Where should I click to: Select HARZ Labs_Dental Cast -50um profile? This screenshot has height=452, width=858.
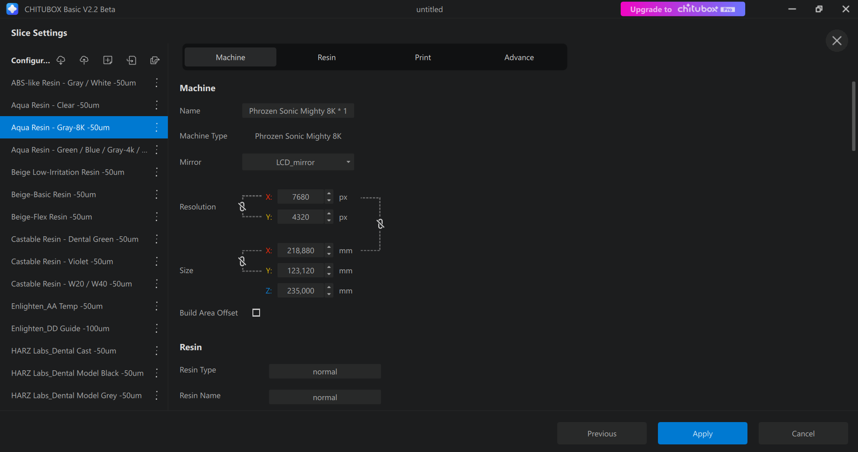[84, 351]
